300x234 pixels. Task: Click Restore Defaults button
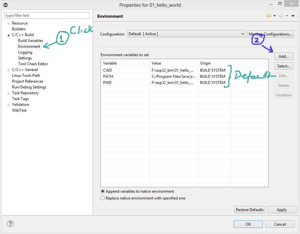point(250,210)
